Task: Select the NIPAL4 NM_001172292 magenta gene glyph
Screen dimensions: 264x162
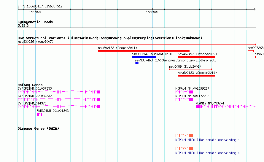Action: click(185, 99)
